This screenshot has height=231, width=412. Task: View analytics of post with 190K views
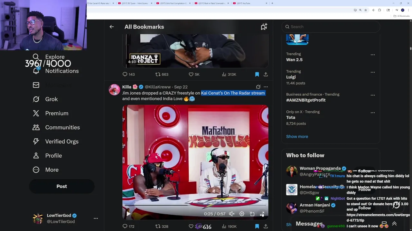click(x=224, y=227)
